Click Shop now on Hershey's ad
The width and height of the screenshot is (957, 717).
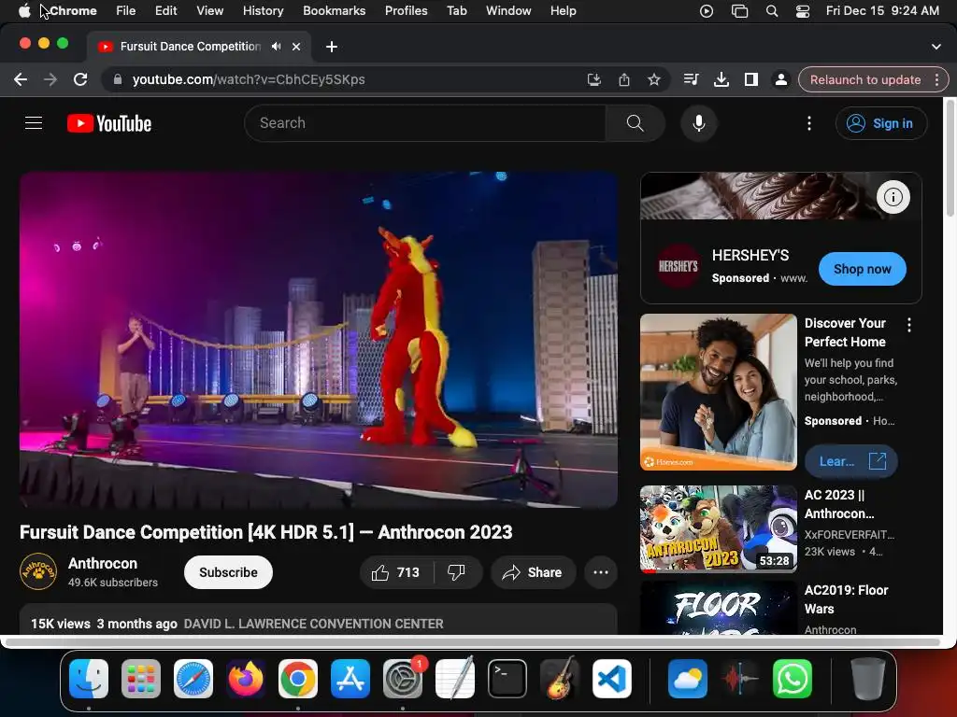[x=862, y=269]
